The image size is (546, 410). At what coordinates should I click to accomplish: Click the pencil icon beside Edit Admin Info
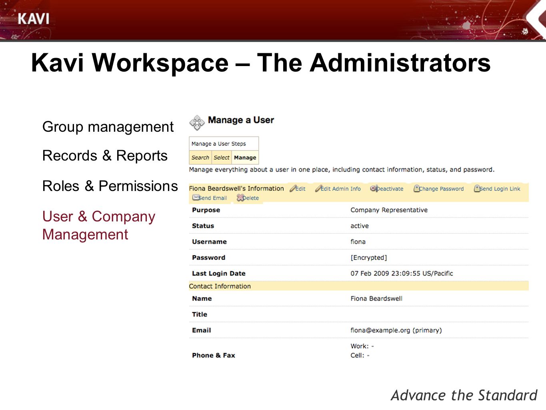pos(318,189)
